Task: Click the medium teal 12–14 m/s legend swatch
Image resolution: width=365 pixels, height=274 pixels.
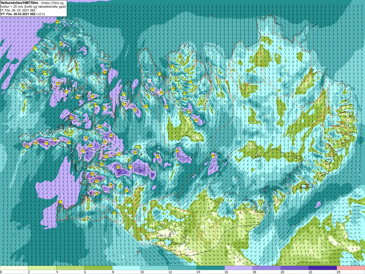Action: [182, 268]
